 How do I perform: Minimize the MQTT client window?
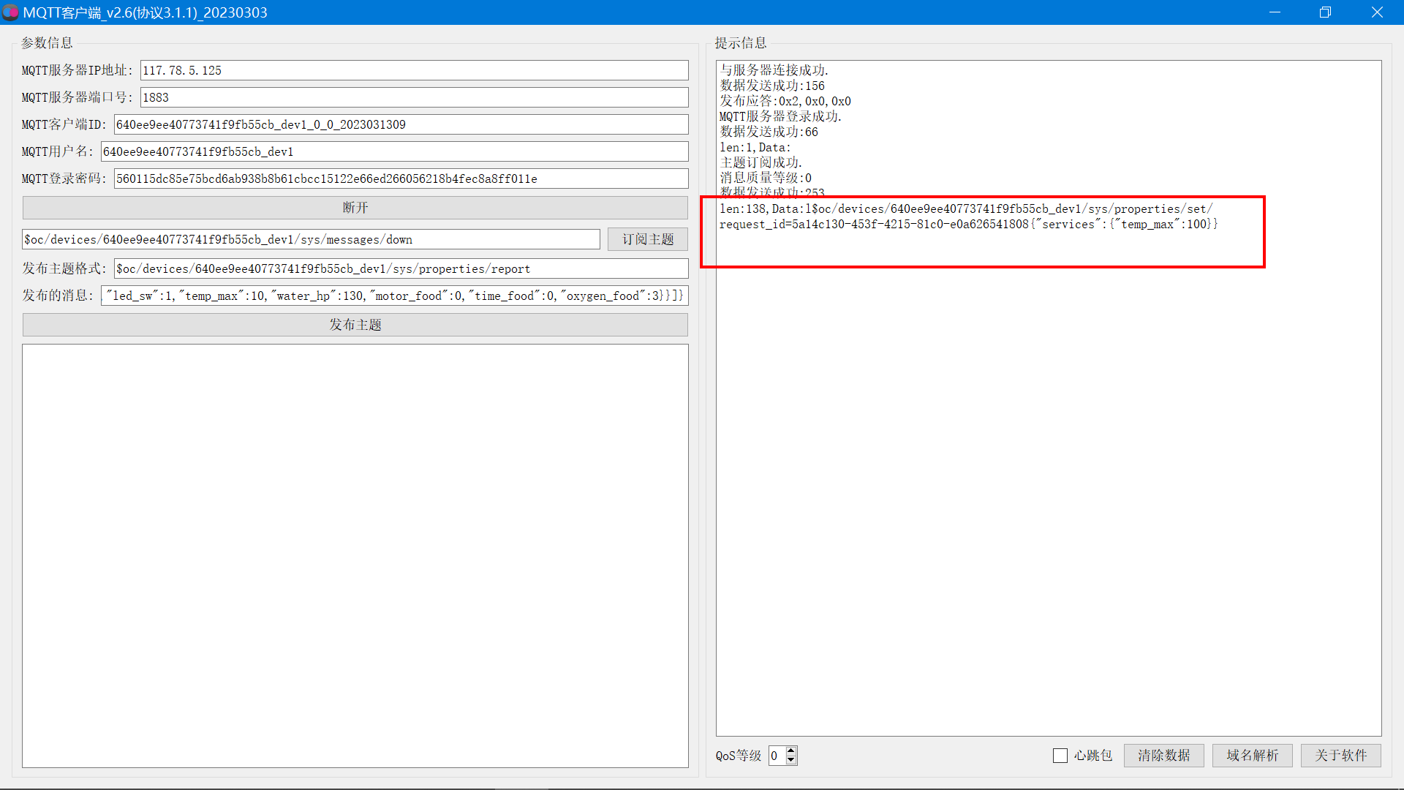coord(1275,12)
